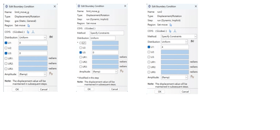This screenshot has height=130, width=280.
Task: Click disabled UR1 field in run2 dialog
Action: click(175, 62)
